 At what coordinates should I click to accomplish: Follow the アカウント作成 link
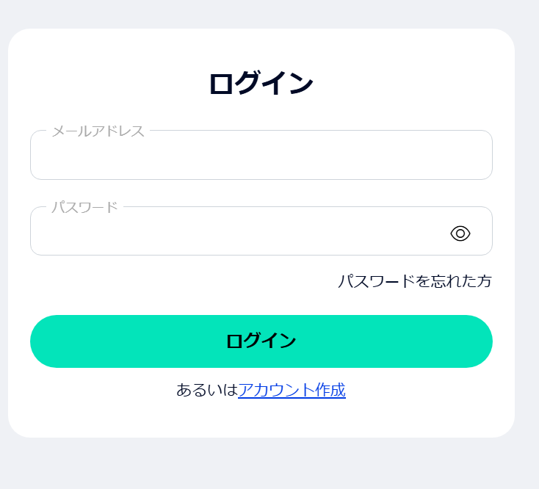(292, 390)
